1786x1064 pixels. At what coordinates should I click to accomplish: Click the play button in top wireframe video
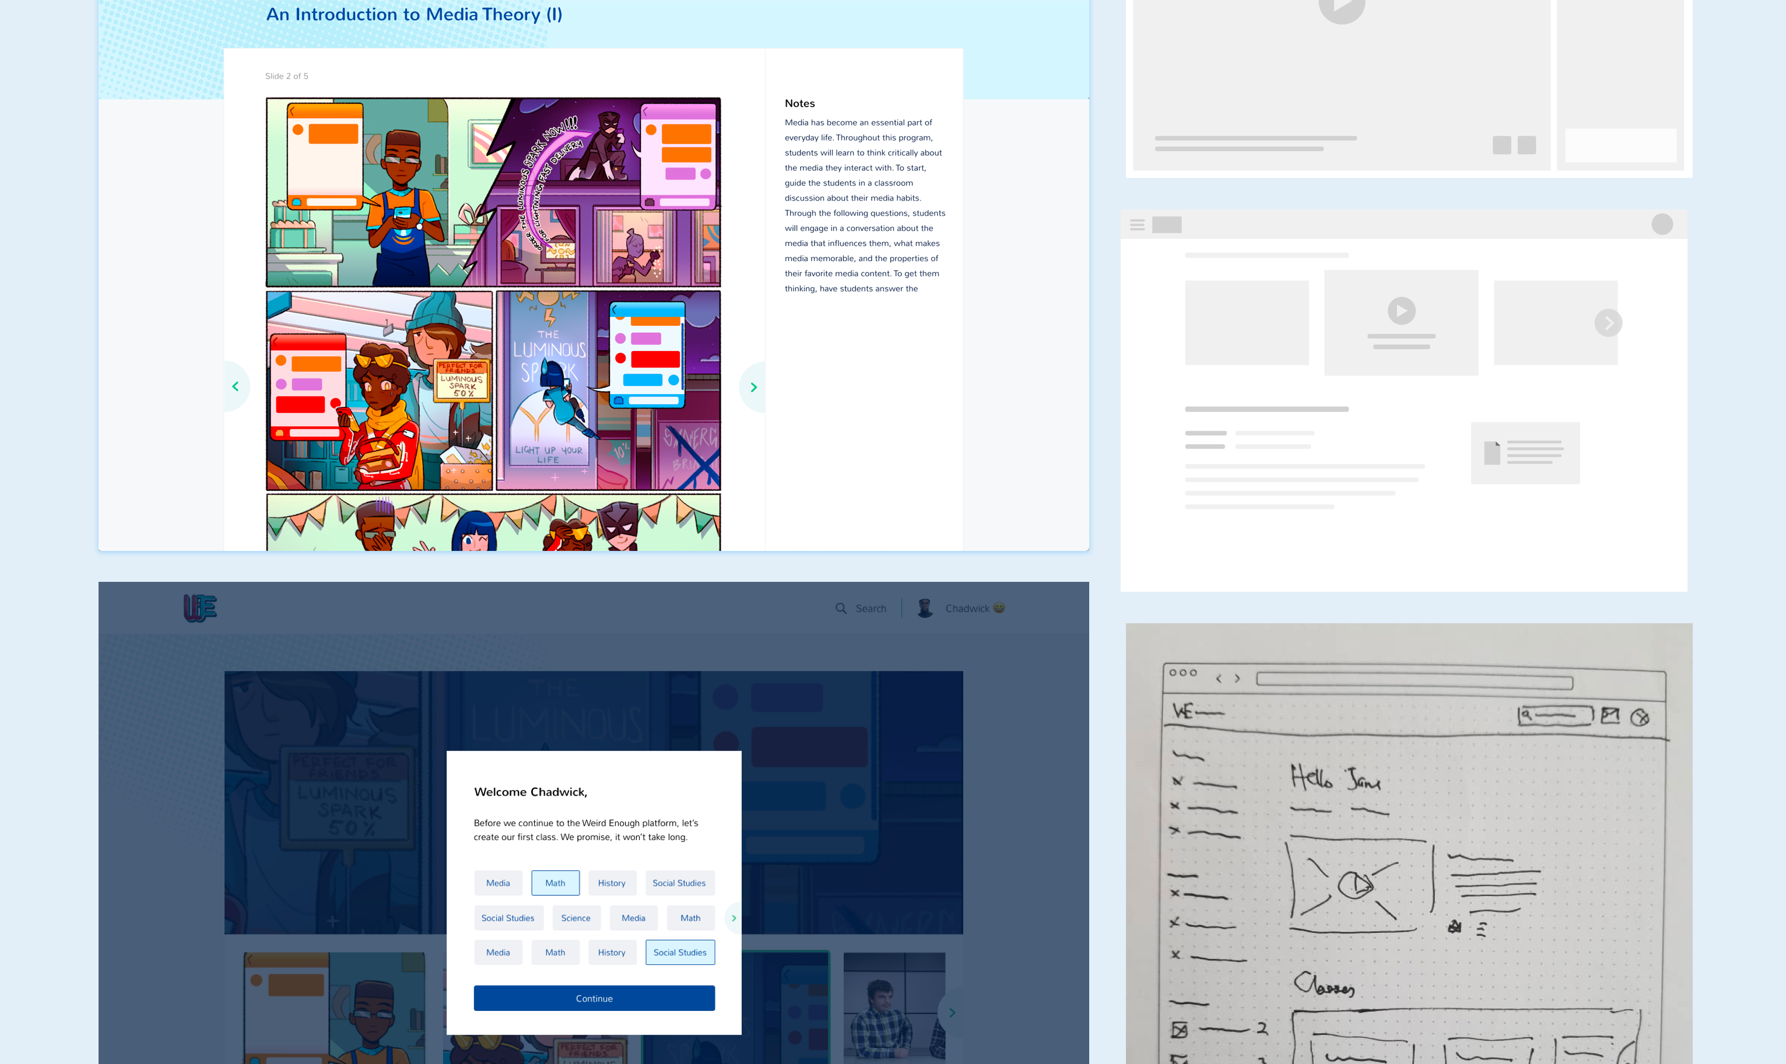coord(1342,6)
